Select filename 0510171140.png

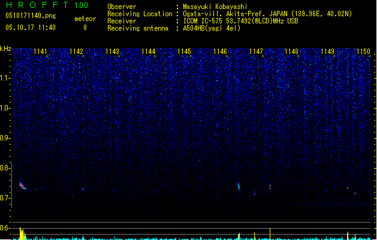point(31,16)
